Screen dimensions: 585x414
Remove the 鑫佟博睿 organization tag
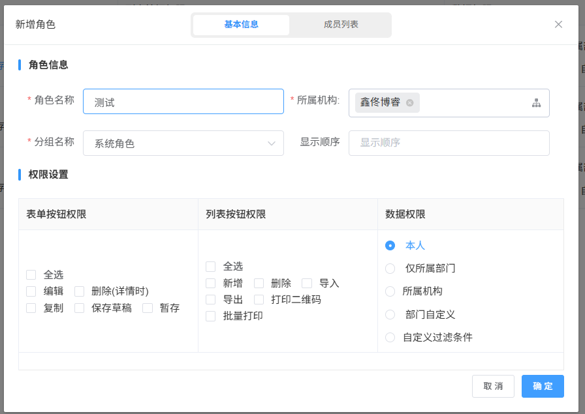409,103
